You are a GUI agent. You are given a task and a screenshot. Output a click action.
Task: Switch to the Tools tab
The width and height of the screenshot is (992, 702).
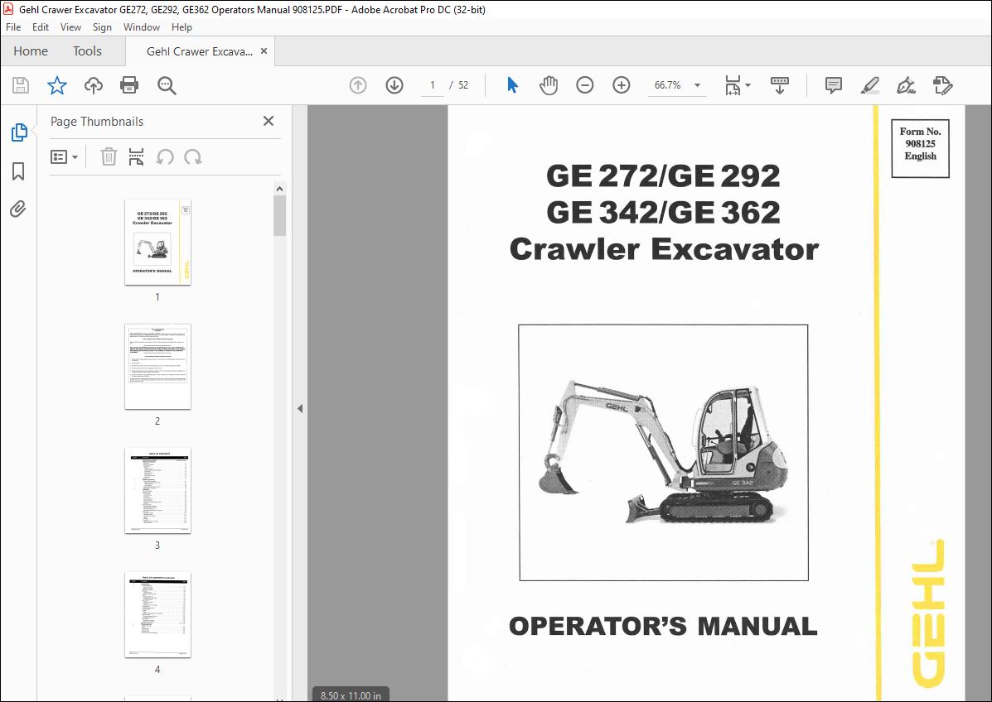coord(87,51)
